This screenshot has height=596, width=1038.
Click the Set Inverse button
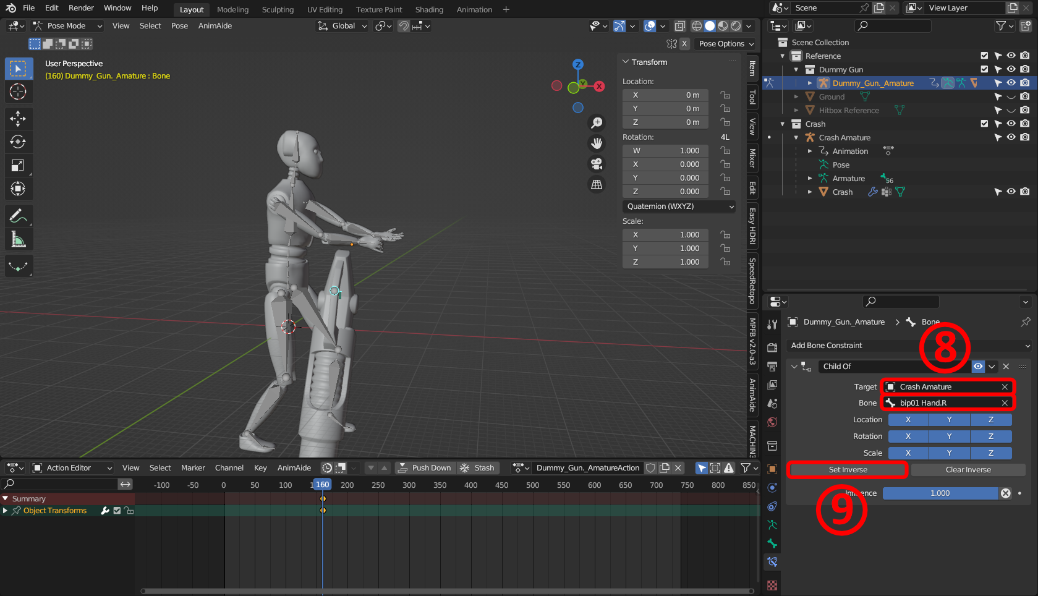[848, 470]
